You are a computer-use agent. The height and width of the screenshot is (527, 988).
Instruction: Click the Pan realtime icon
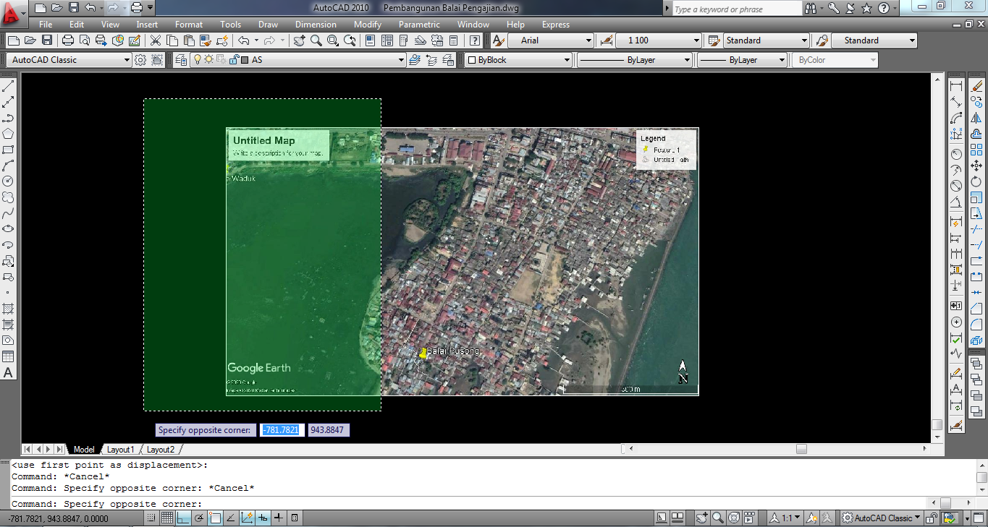[x=299, y=40]
